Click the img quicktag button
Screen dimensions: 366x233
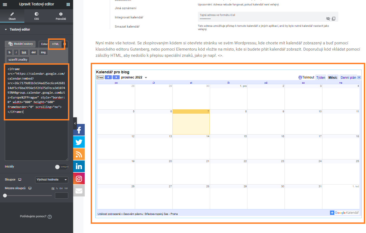(43, 52)
